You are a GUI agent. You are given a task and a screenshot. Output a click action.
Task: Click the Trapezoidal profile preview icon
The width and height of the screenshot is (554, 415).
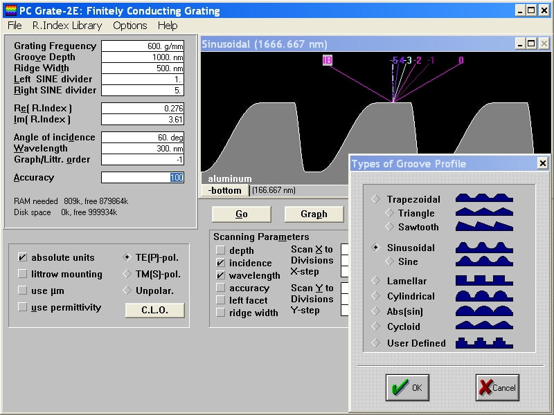coord(484,198)
